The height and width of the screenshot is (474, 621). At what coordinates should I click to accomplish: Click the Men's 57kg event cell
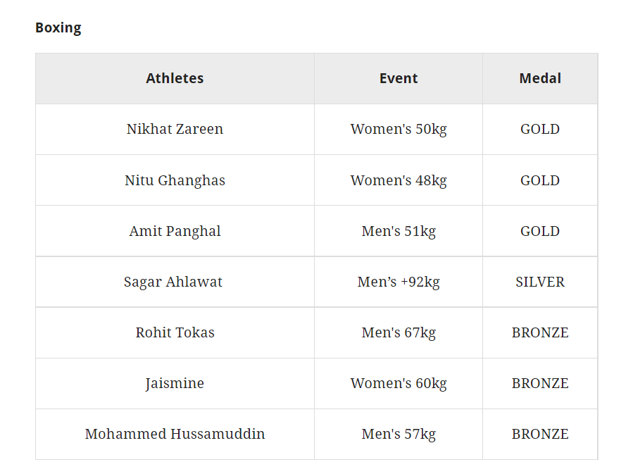[x=399, y=434]
